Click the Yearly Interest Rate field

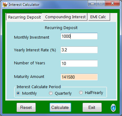(79, 50)
